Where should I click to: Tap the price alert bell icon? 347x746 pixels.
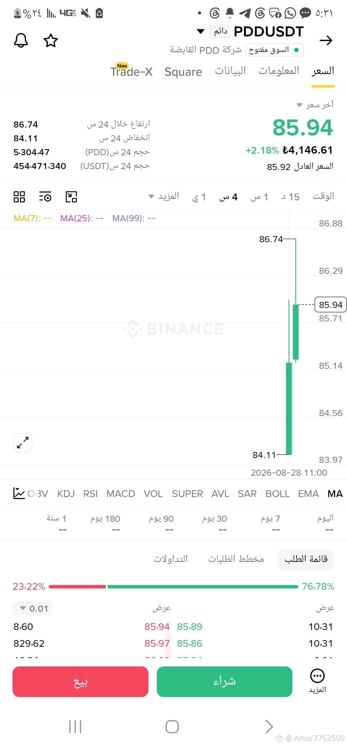click(x=21, y=40)
